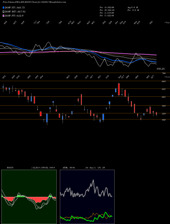Select the 'DOW PT: 612.9' legend label
Screen dimensions: 170x224
14,16
